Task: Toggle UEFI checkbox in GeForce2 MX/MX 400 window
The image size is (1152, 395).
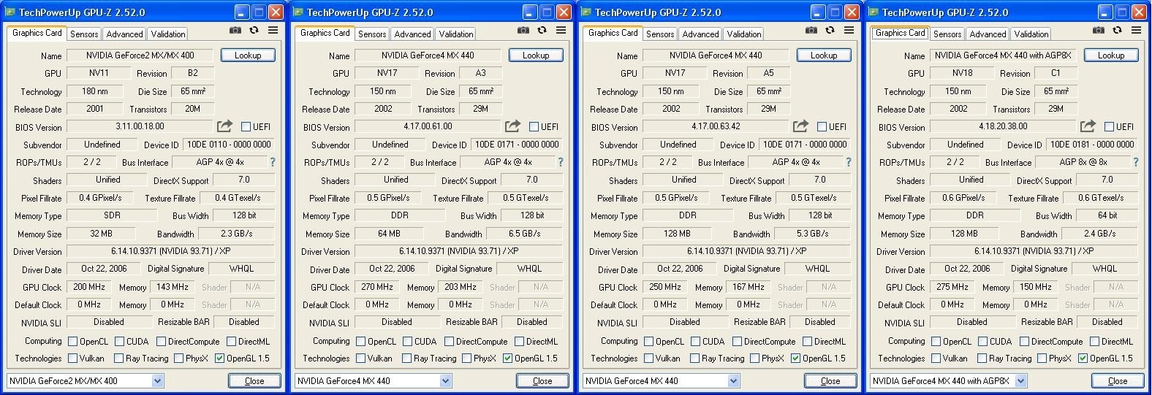Action: pyautogui.click(x=246, y=127)
